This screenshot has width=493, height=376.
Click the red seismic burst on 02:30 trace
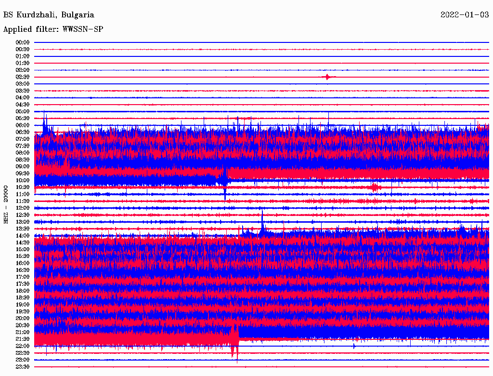(328, 77)
